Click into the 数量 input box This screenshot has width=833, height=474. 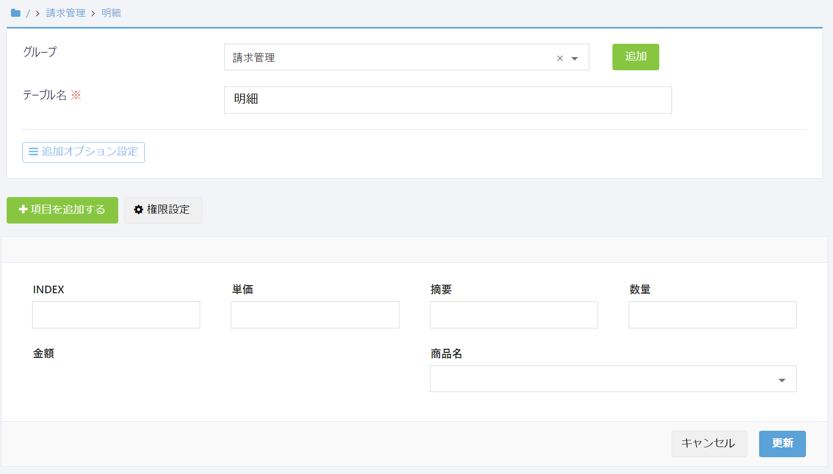click(712, 315)
